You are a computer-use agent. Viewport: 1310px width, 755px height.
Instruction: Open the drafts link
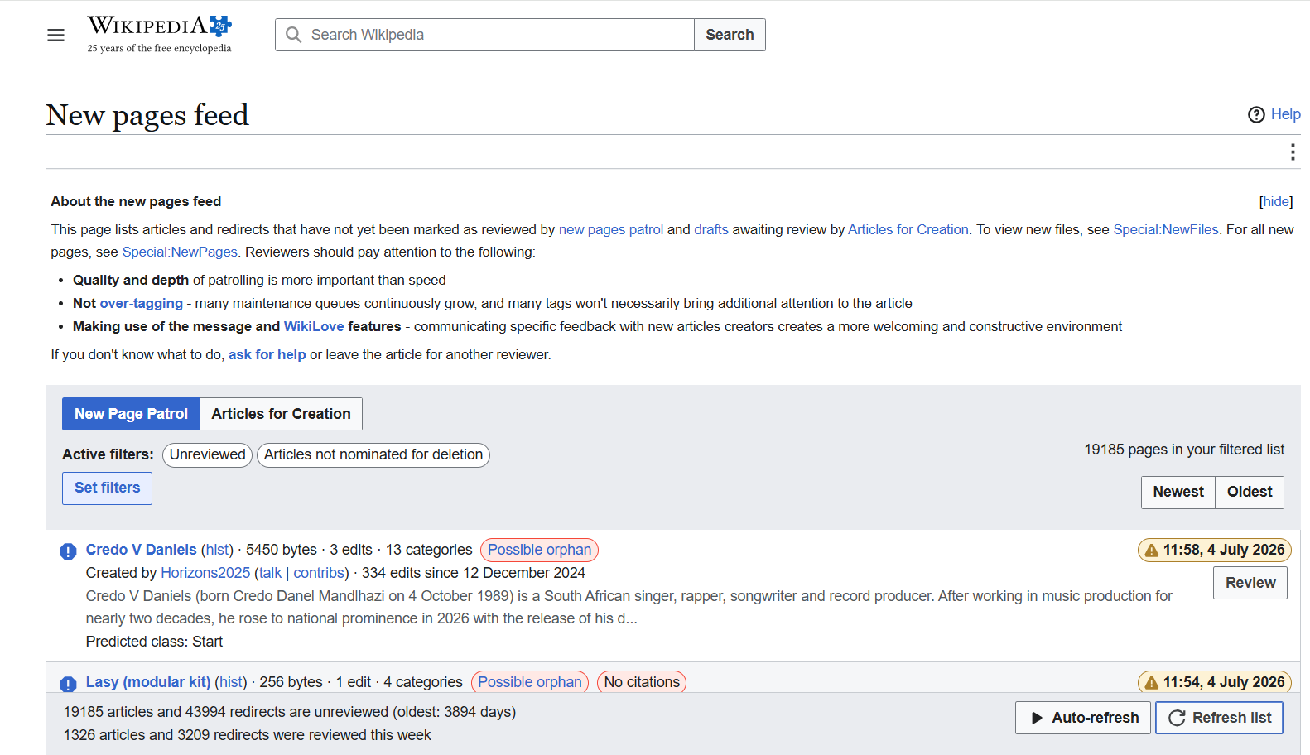(x=711, y=229)
